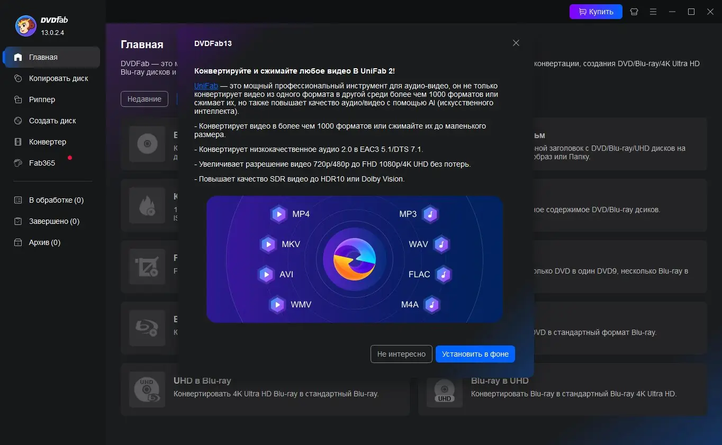Click the Недавние button behind the dialog
This screenshot has height=445, width=722.
145,99
